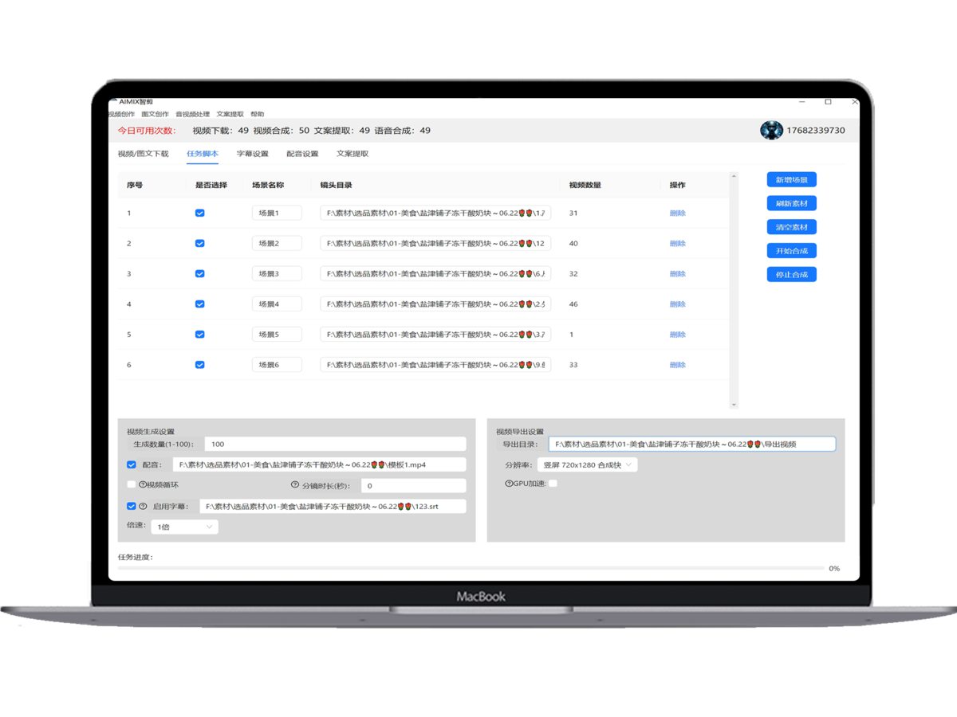
Task: Toggle the GPU加速 checkbox
Action: pos(553,484)
